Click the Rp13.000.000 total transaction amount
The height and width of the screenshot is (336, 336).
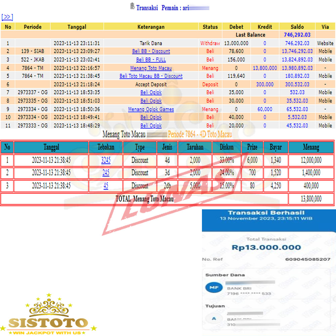click(x=266, y=248)
